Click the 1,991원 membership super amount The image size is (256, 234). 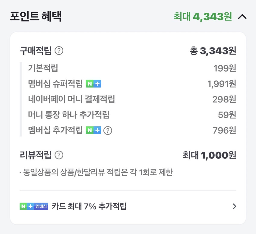(x=222, y=84)
